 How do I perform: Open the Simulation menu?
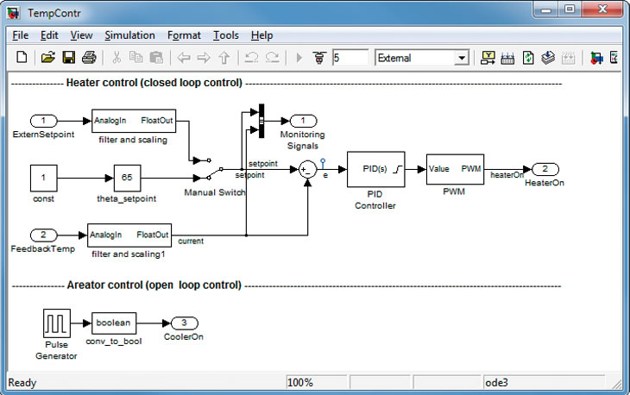[129, 35]
